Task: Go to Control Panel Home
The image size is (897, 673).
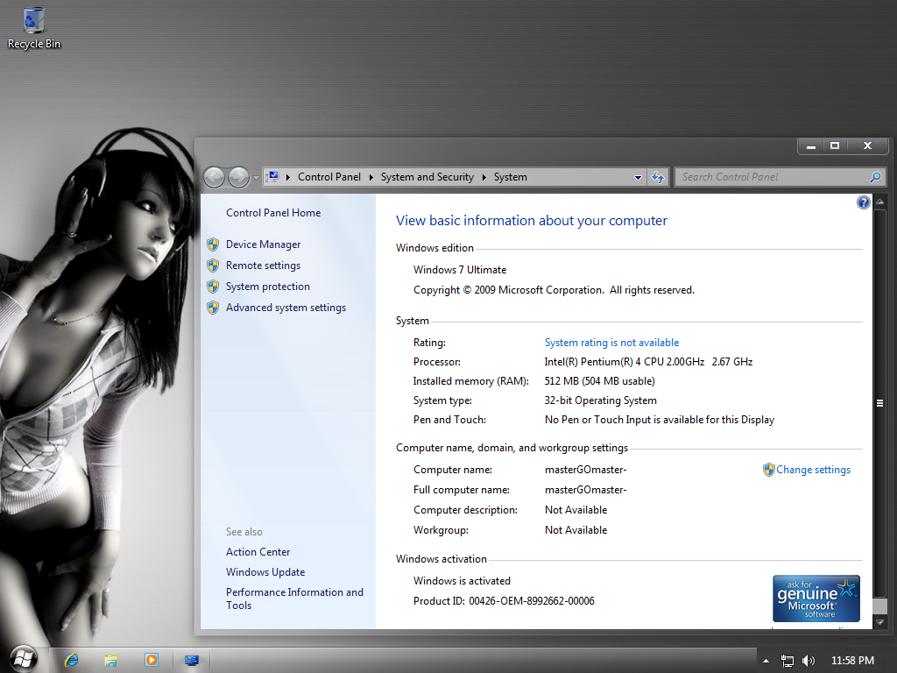Action: [273, 213]
